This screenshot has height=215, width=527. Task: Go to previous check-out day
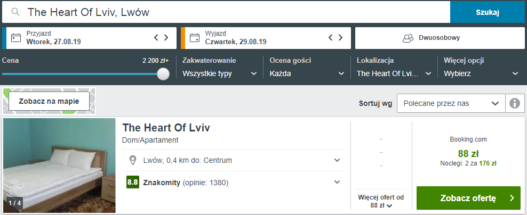331,38
